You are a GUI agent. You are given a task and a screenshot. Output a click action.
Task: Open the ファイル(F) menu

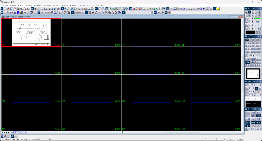pos(5,5)
